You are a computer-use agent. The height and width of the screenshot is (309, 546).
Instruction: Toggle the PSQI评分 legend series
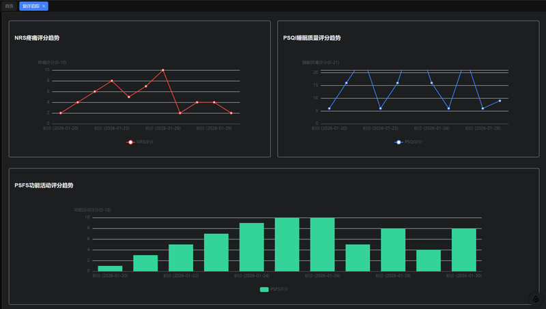[x=408, y=142]
